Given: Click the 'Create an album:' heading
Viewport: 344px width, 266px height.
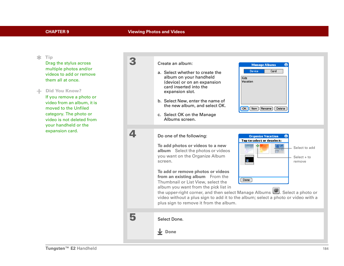Looking at the screenshot, I should pos(175,63).
